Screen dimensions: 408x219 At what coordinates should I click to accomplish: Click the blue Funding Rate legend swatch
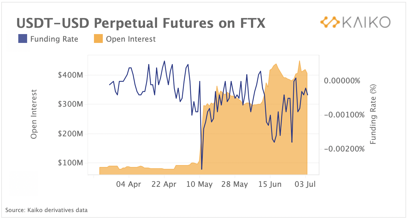(x=23, y=39)
